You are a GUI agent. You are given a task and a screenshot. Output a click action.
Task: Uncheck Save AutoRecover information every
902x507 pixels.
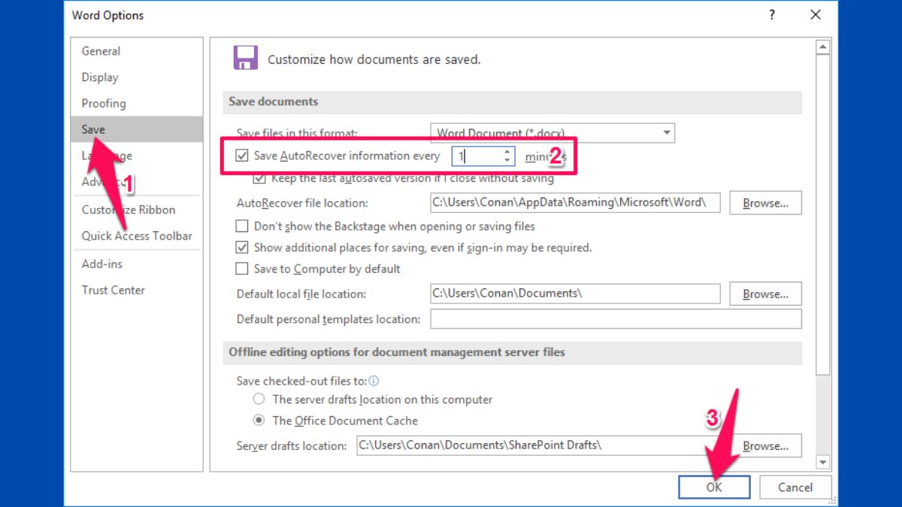pos(242,155)
